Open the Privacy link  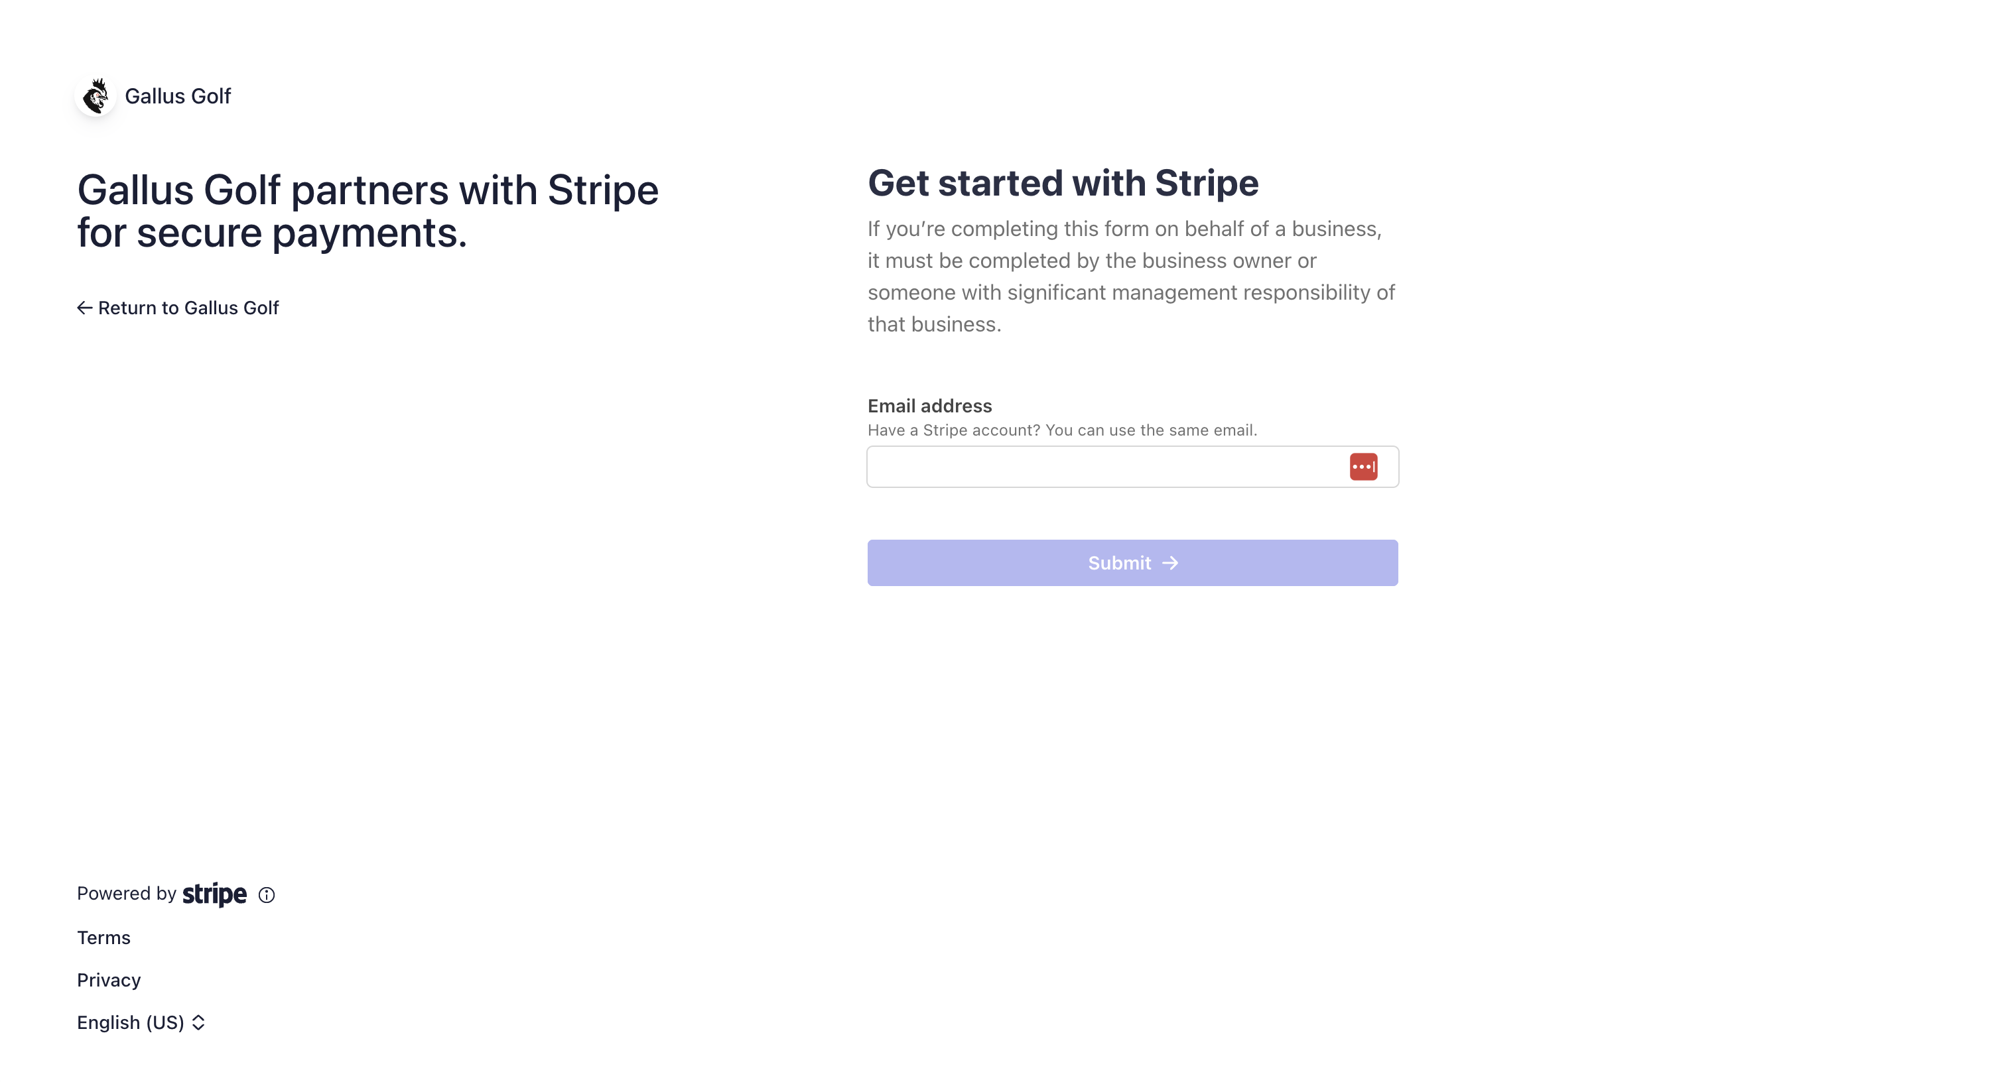(x=109, y=981)
